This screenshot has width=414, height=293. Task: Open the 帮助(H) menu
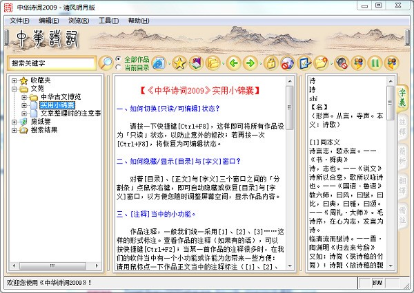pyautogui.click(x=139, y=21)
